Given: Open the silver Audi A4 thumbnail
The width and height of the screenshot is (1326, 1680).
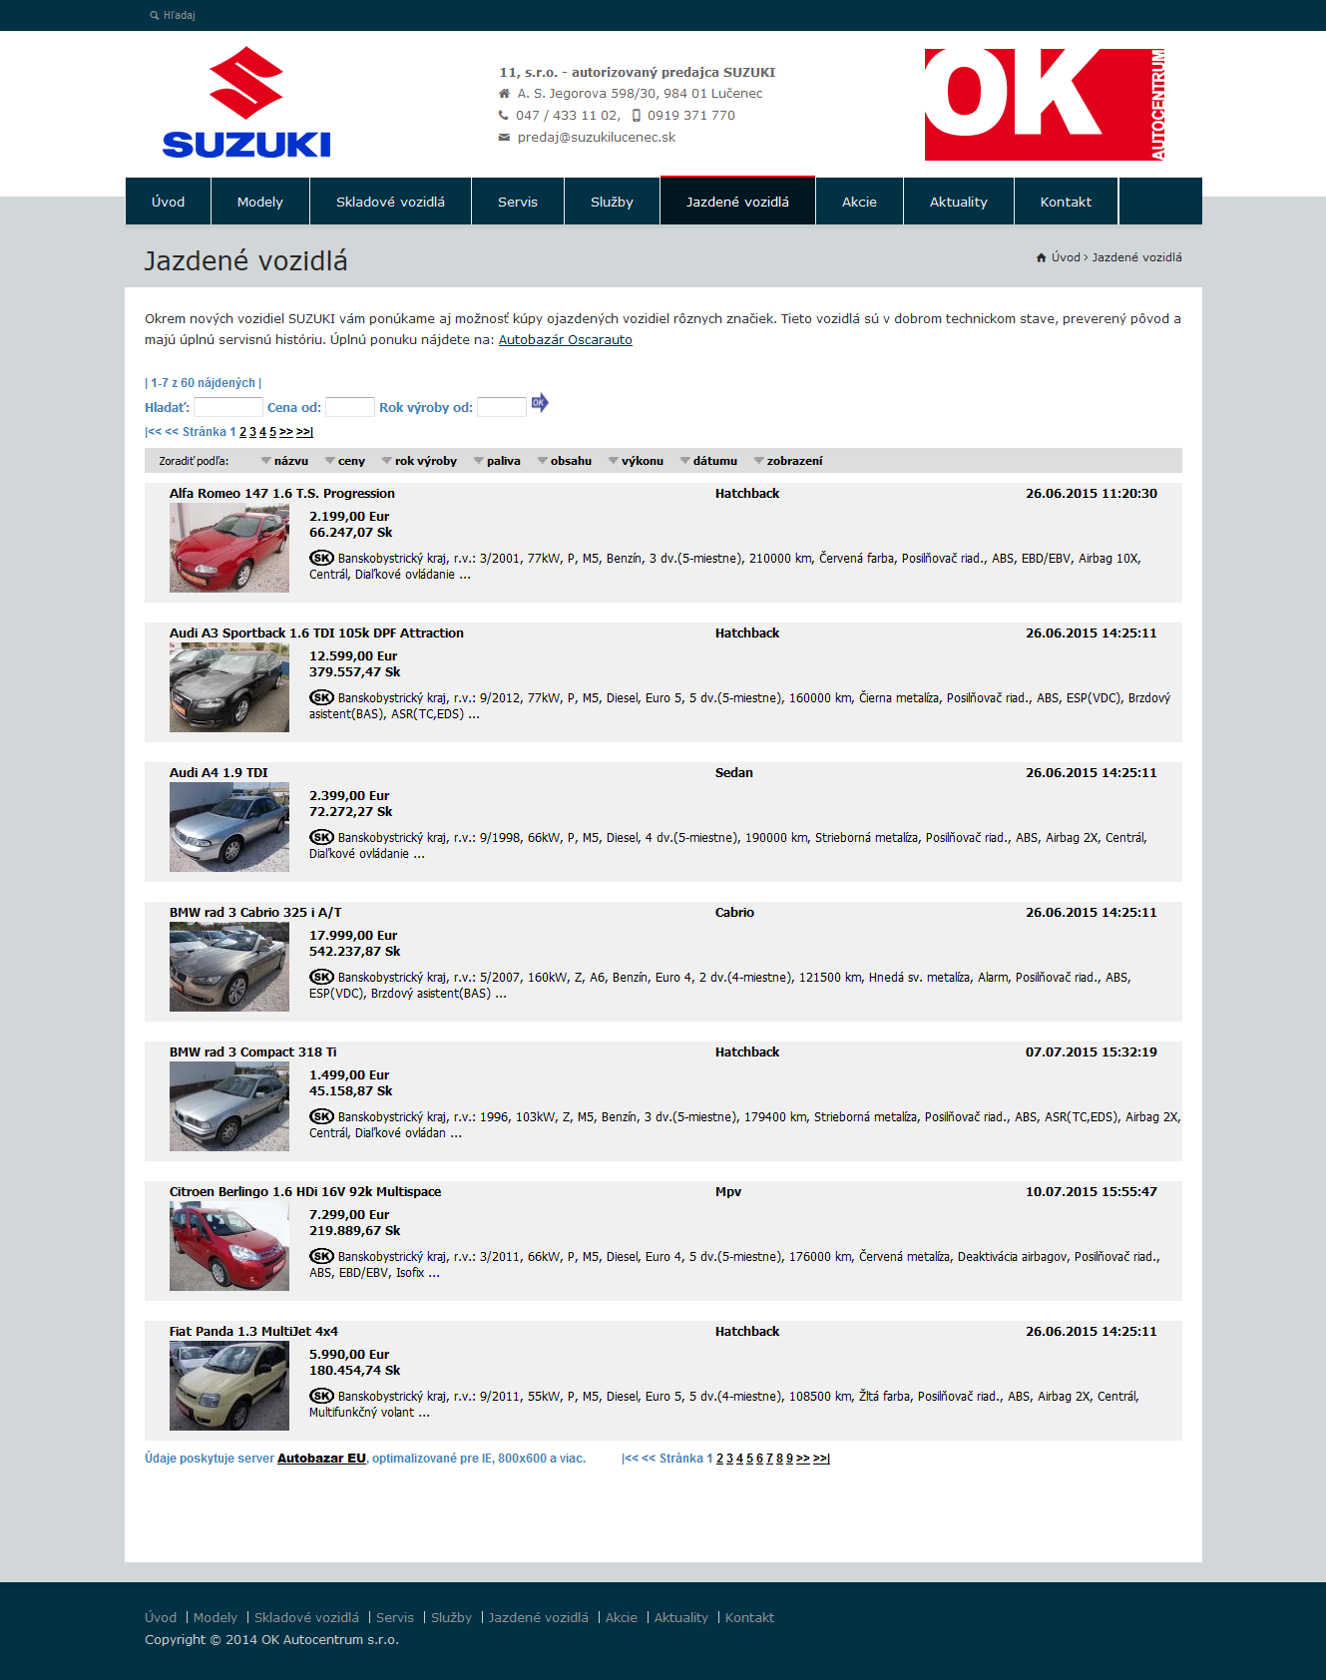Looking at the screenshot, I should click(x=229, y=827).
